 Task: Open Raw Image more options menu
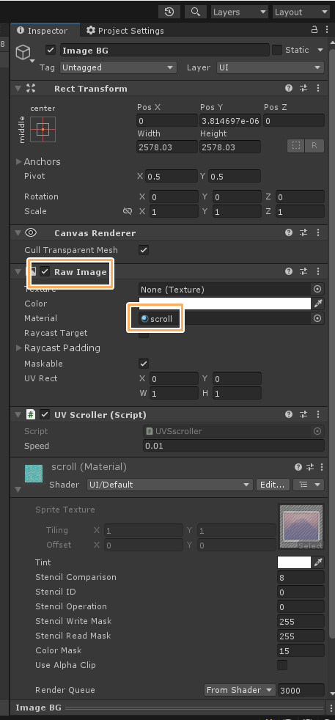(x=318, y=271)
